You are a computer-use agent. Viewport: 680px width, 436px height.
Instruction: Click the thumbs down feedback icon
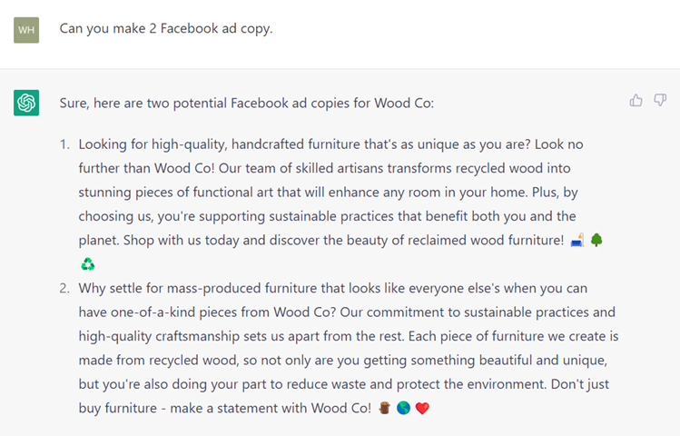click(x=660, y=100)
